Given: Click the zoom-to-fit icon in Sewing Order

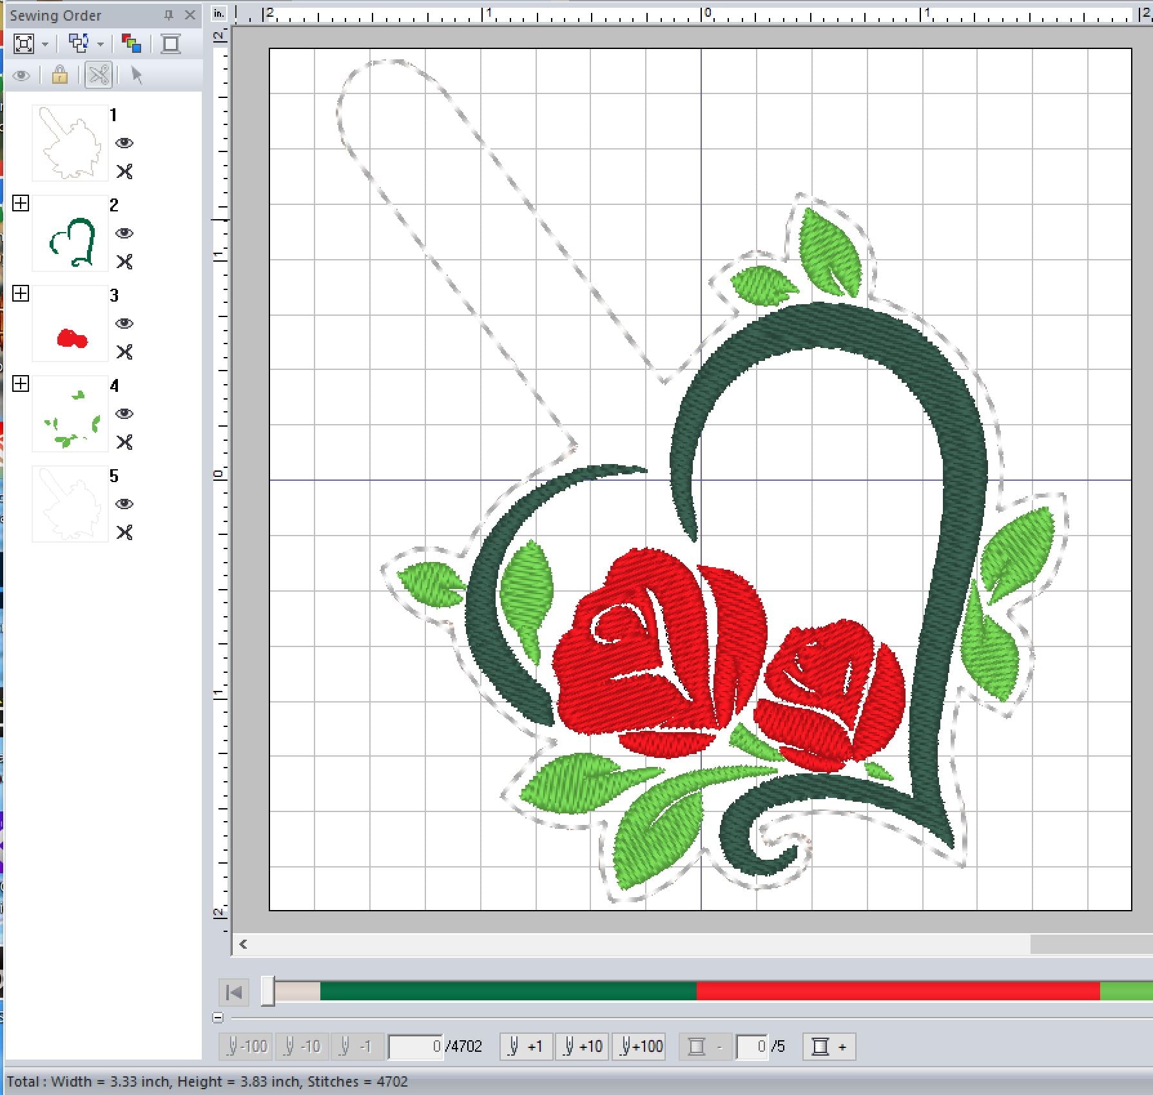Looking at the screenshot, I should coord(24,44).
